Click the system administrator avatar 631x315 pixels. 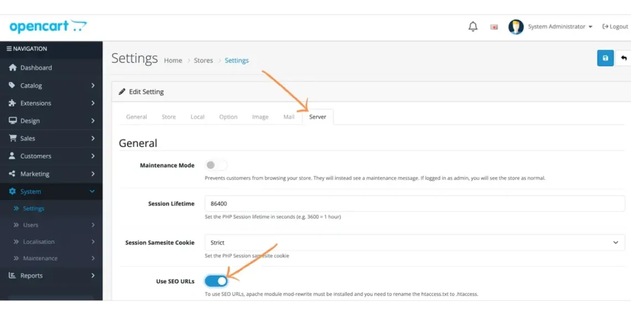point(515,27)
